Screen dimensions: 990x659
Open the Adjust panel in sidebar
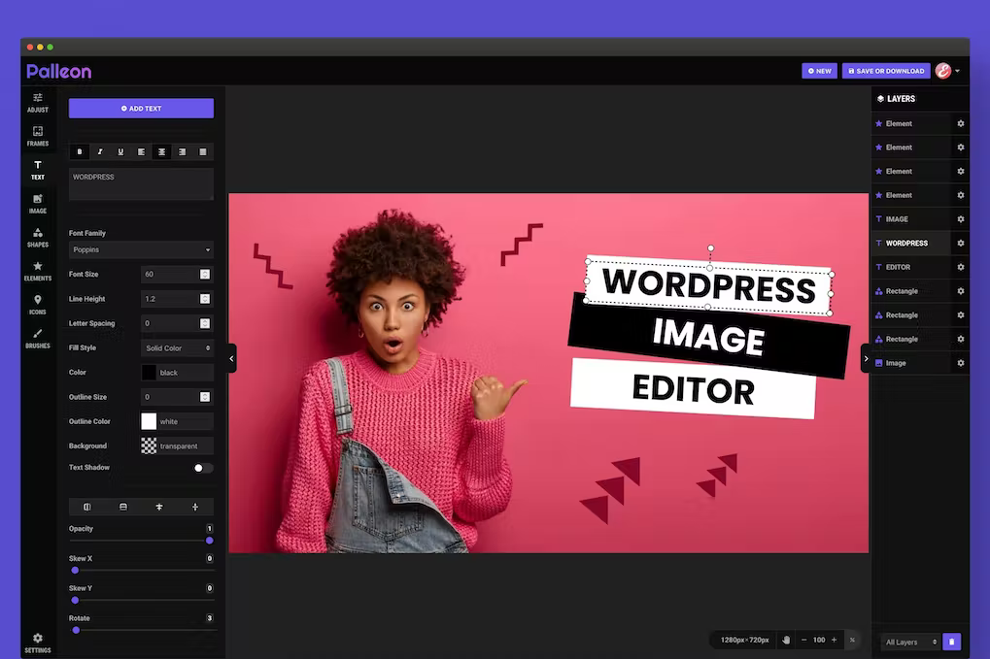pyautogui.click(x=38, y=102)
